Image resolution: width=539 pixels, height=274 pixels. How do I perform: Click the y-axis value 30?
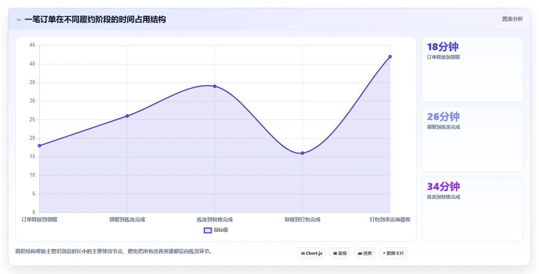tap(32, 101)
